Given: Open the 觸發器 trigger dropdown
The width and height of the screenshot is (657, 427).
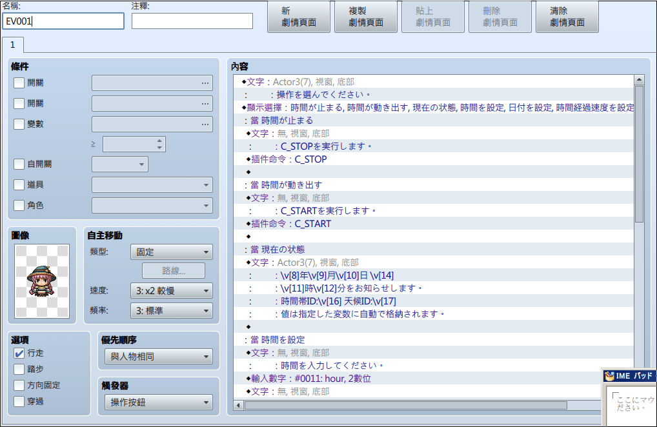Looking at the screenshot, I should point(158,402).
